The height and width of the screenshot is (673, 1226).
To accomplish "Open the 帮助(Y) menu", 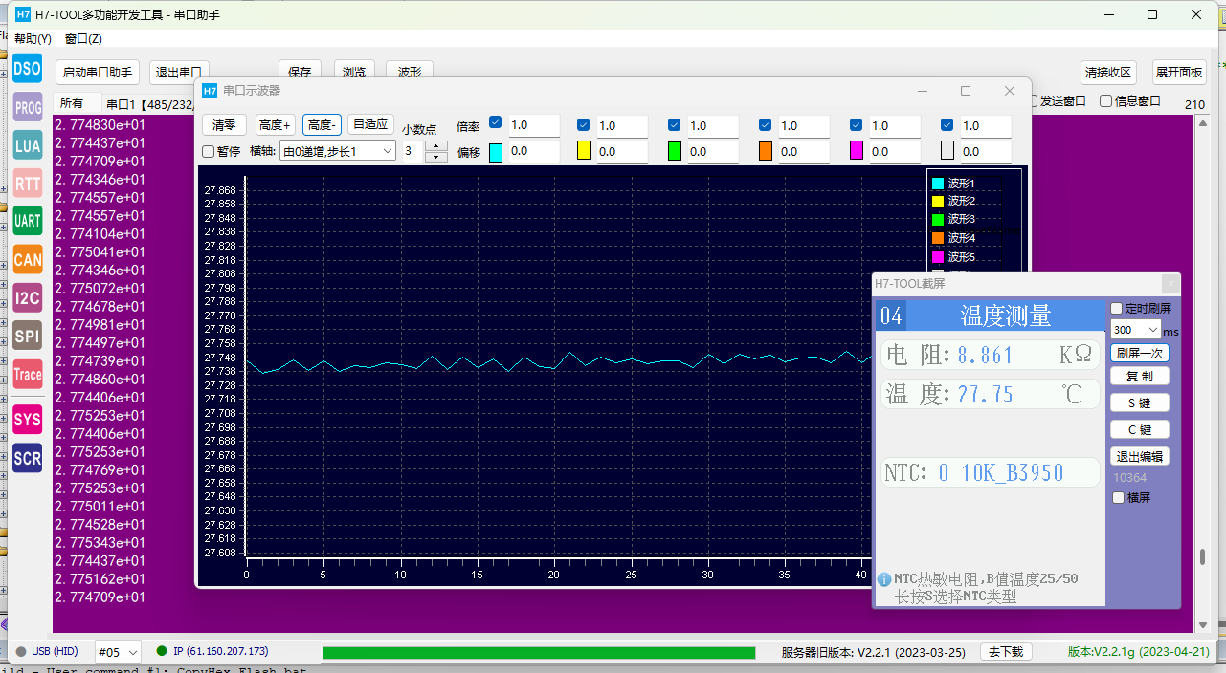I will [33, 39].
